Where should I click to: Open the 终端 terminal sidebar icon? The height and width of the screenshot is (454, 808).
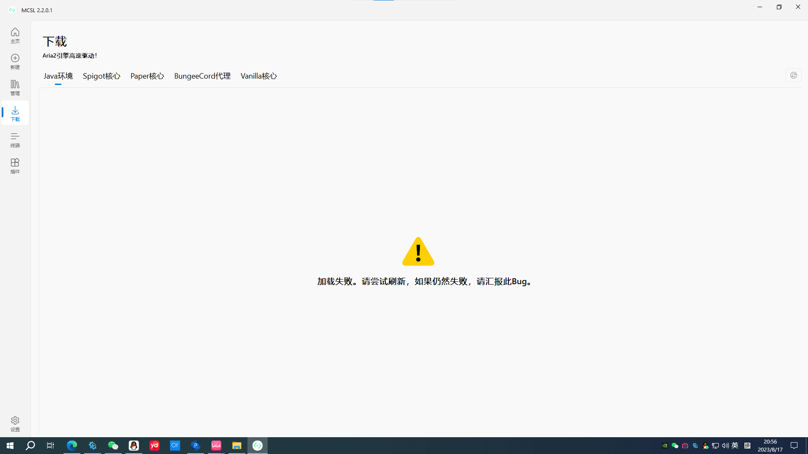pyautogui.click(x=15, y=140)
